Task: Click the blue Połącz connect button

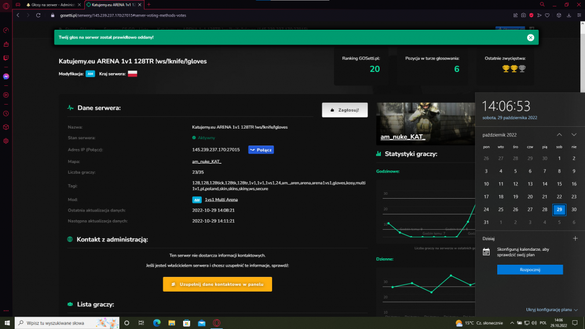Action: pos(261,150)
